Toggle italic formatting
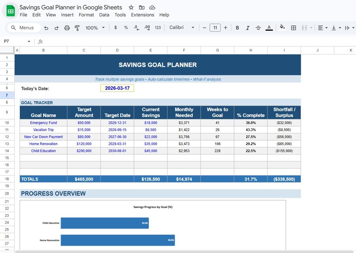Screen dimensions: 356x253 tap(248, 27)
